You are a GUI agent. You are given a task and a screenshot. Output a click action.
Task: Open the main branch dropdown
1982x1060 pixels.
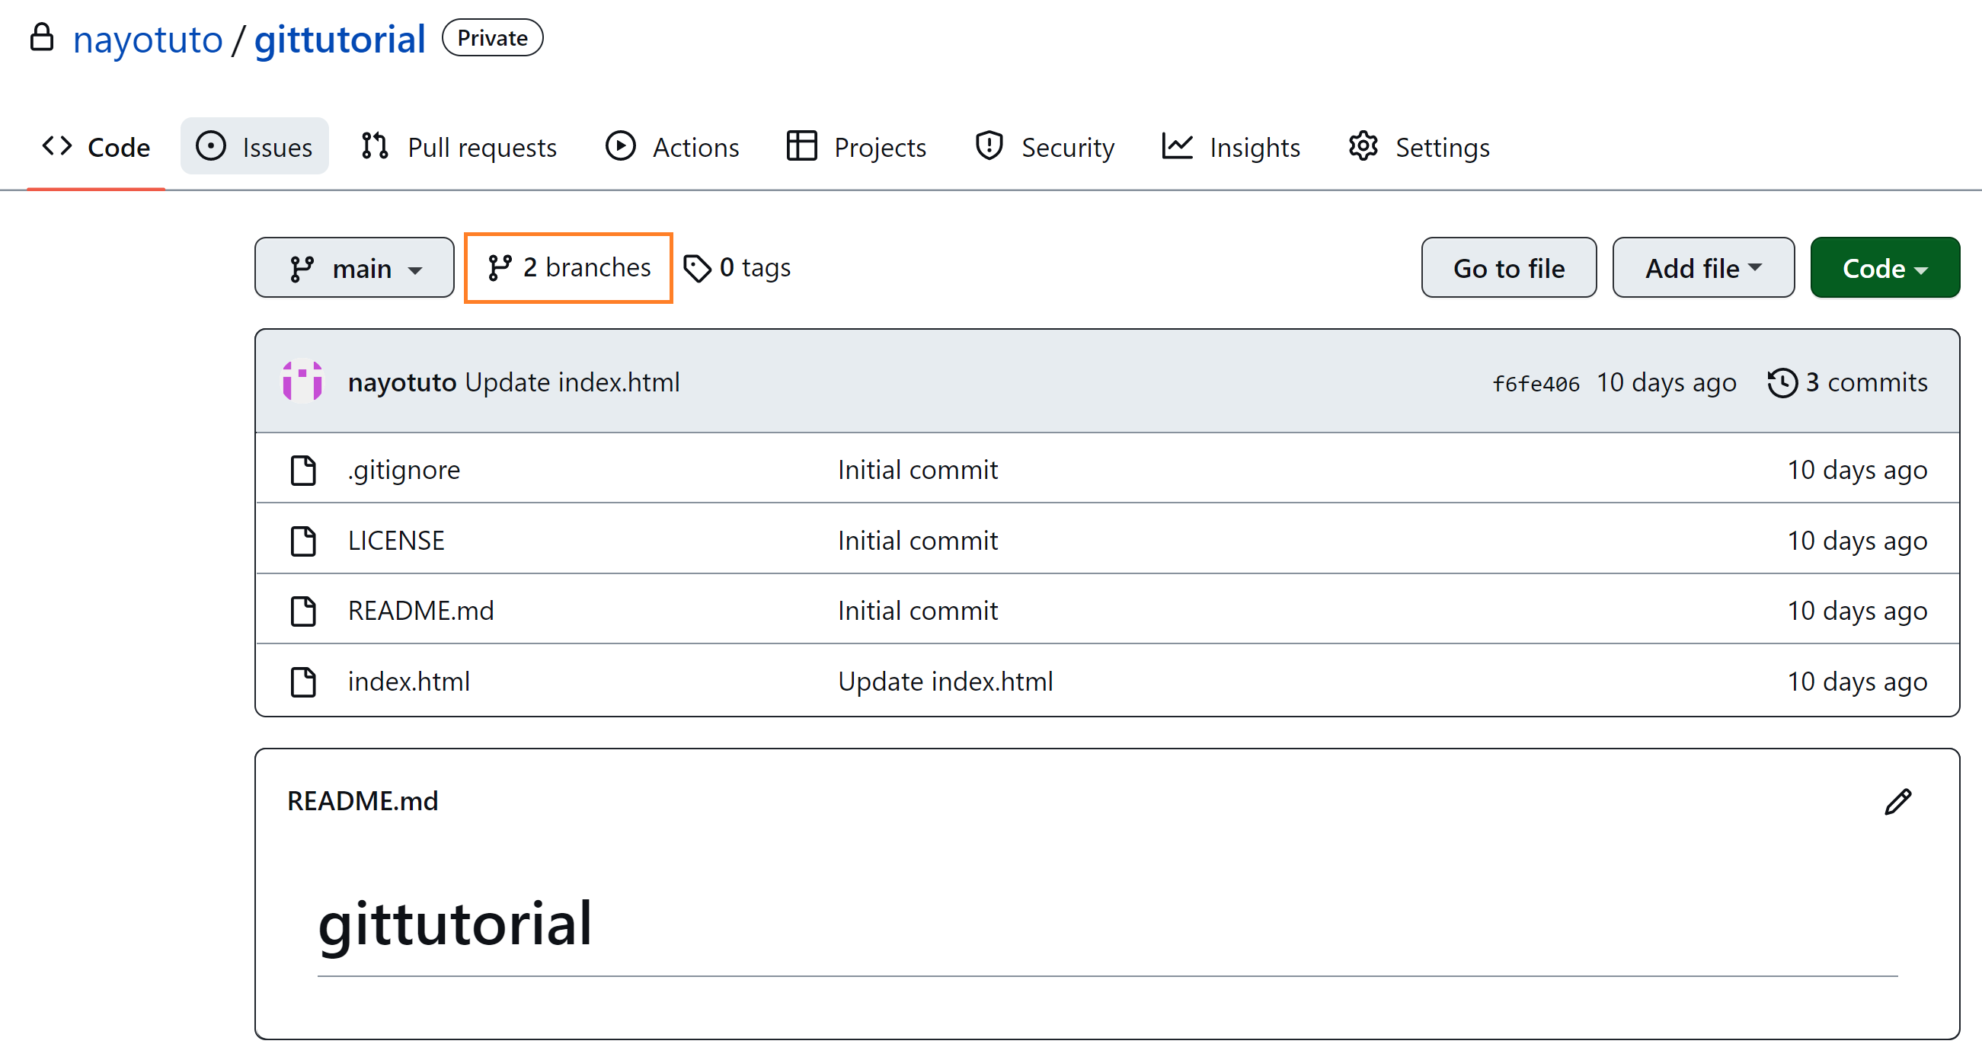354,269
